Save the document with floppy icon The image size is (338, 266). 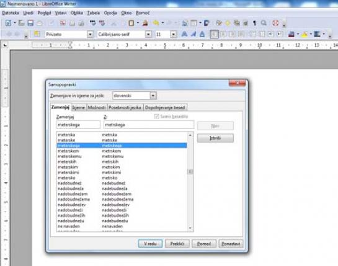(x=30, y=23)
